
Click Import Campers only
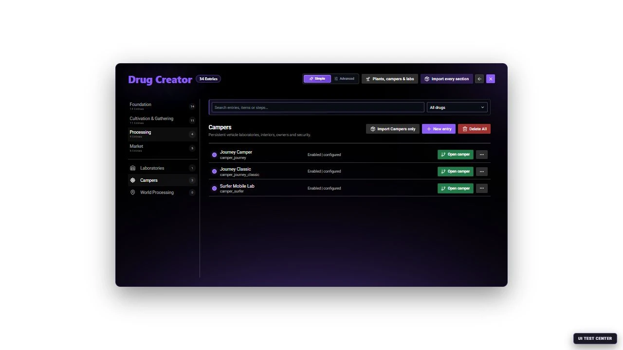tap(393, 129)
